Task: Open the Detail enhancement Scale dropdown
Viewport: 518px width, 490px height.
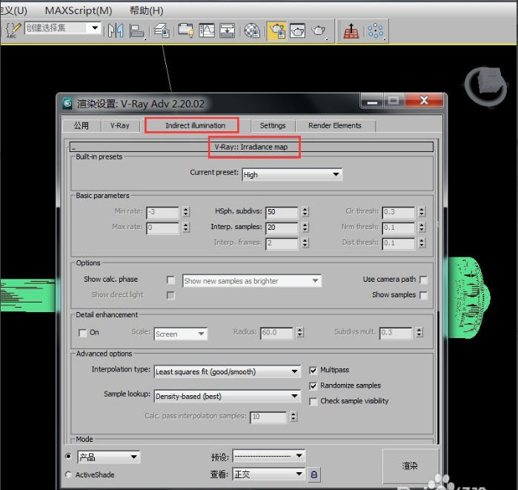Action: pos(181,334)
